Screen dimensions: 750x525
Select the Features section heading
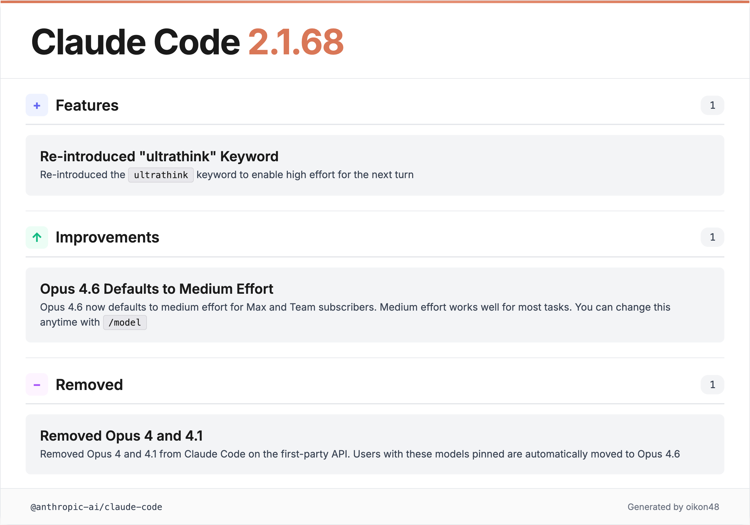pyautogui.click(x=87, y=105)
